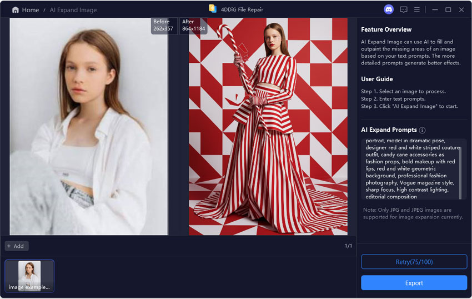This screenshot has height=299, width=472.
Task: Click 'Step 2. Enter text prompts.'
Action: click(393, 99)
